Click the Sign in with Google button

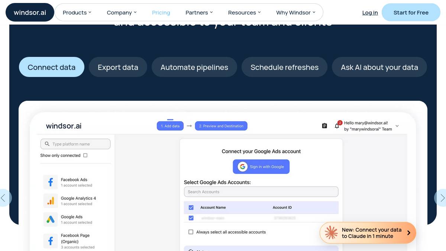click(x=261, y=167)
